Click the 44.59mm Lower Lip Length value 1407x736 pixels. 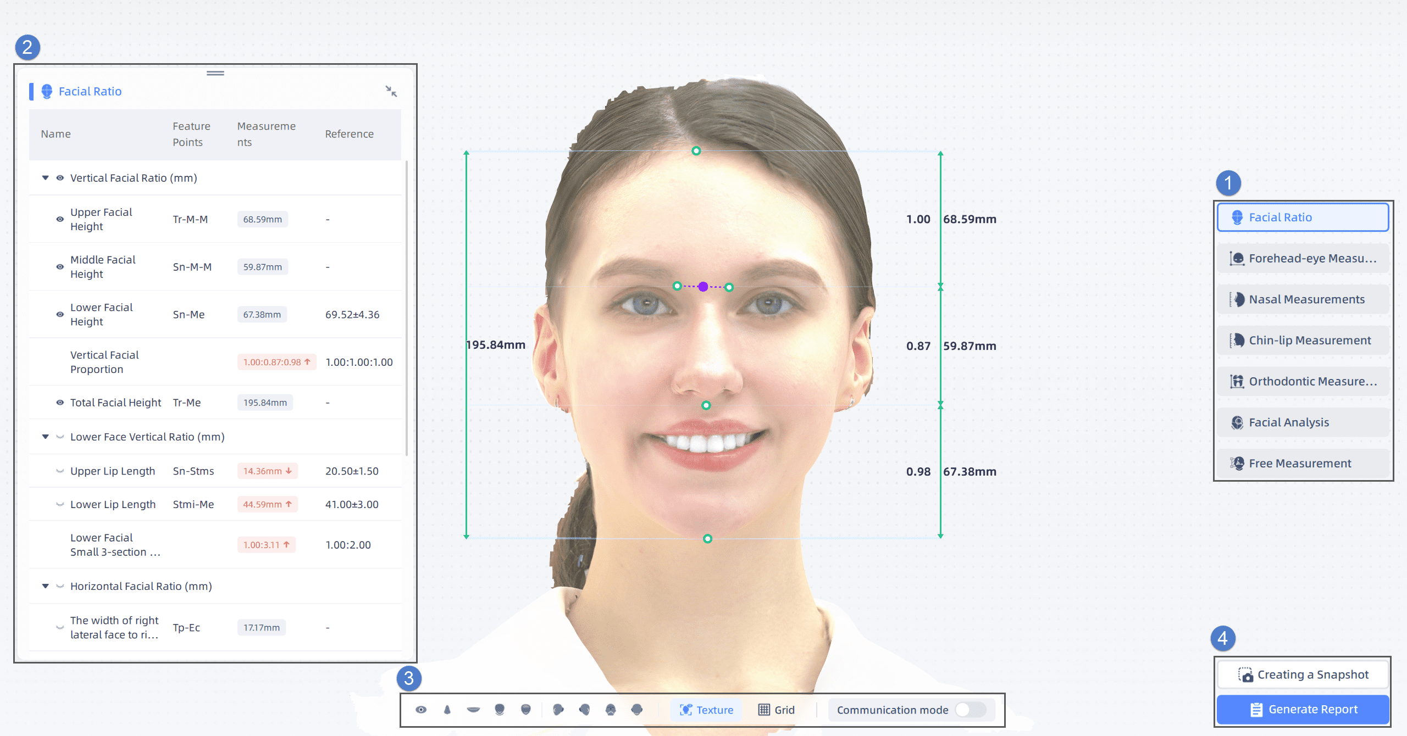pos(268,505)
